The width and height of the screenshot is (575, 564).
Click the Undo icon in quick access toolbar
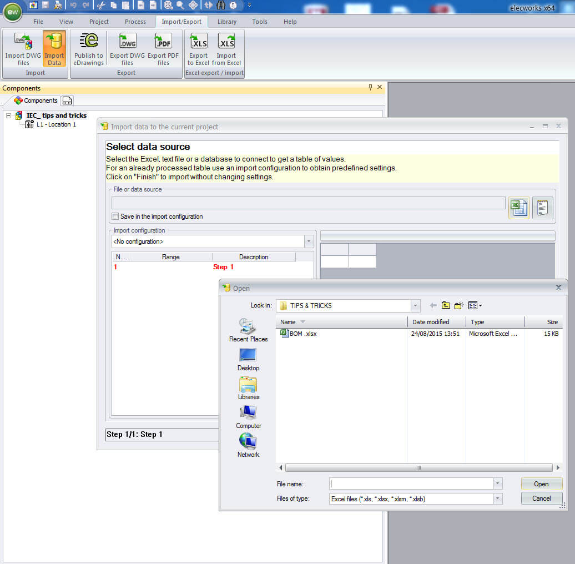[73, 5]
